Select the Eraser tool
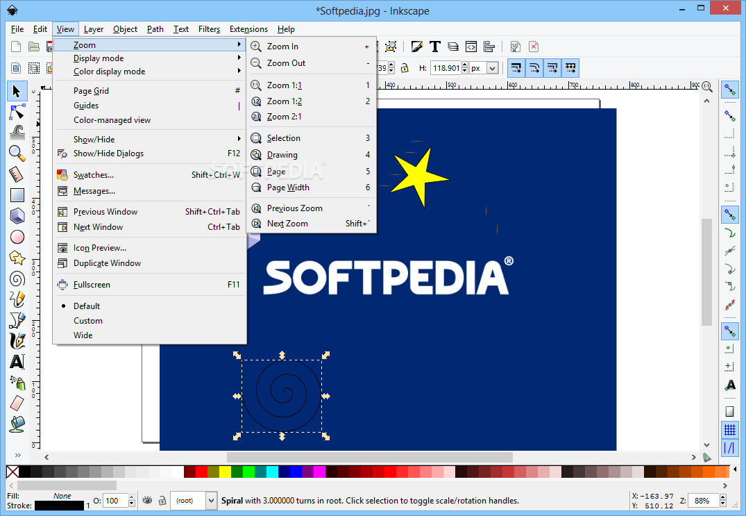This screenshot has height=516, width=746. coord(17,403)
